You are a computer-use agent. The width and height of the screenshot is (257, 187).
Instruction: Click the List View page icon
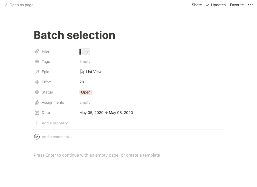(x=82, y=71)
